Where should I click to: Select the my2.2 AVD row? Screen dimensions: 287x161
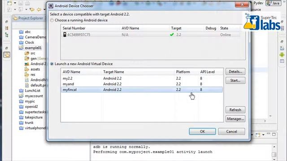point(142,78)
